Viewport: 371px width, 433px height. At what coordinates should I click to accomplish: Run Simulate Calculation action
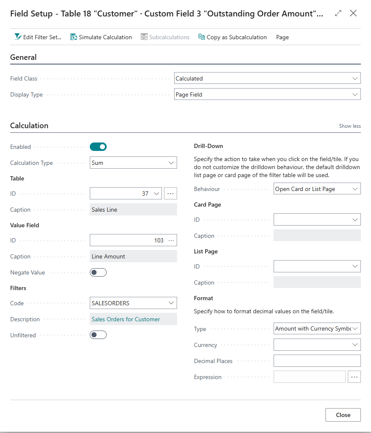[x=101, y=37]
